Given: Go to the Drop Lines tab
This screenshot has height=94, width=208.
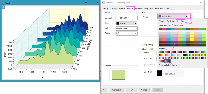Looking at the screenshot, I should (148, 9).
